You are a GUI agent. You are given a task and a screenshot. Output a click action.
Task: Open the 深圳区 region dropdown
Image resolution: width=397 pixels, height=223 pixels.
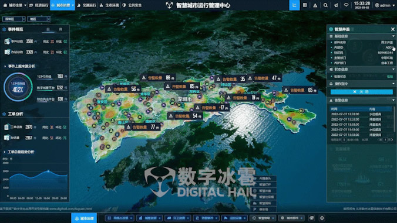click(x=14, y=19)
